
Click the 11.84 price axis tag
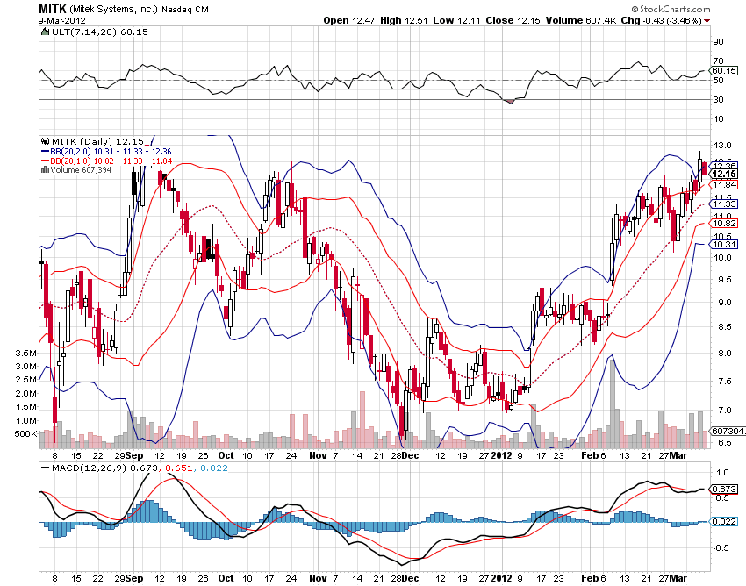click(x=724, y=184)
